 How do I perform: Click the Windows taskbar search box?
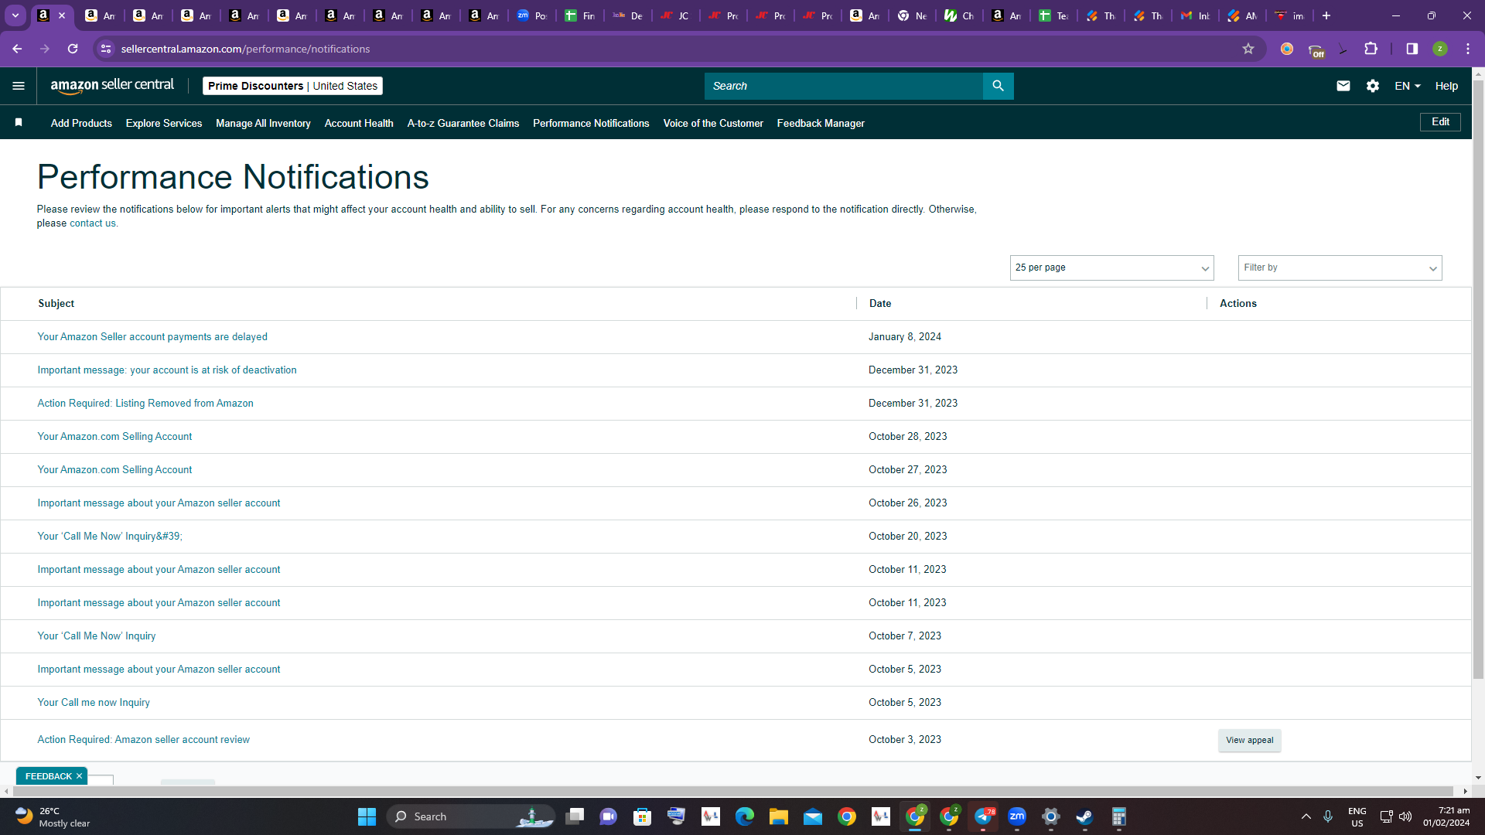coord(470,816)
